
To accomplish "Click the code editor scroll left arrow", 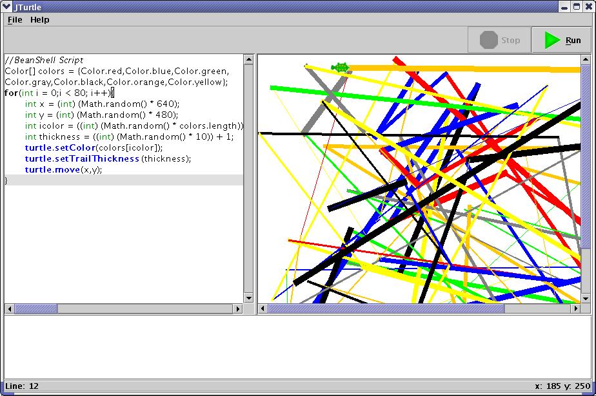I will tap(9, 309).
